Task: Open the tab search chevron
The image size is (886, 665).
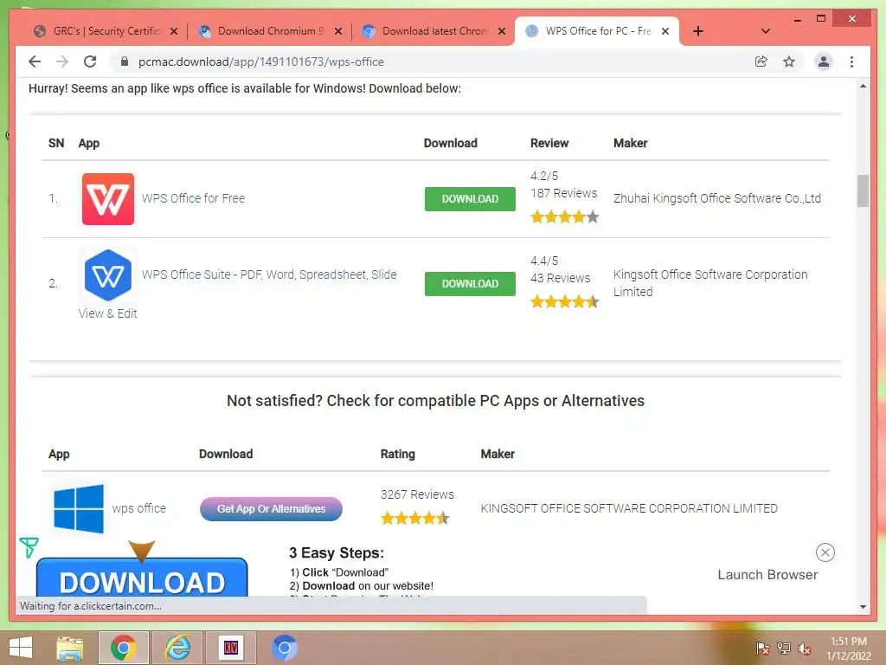Action: [x=766, y=31]
